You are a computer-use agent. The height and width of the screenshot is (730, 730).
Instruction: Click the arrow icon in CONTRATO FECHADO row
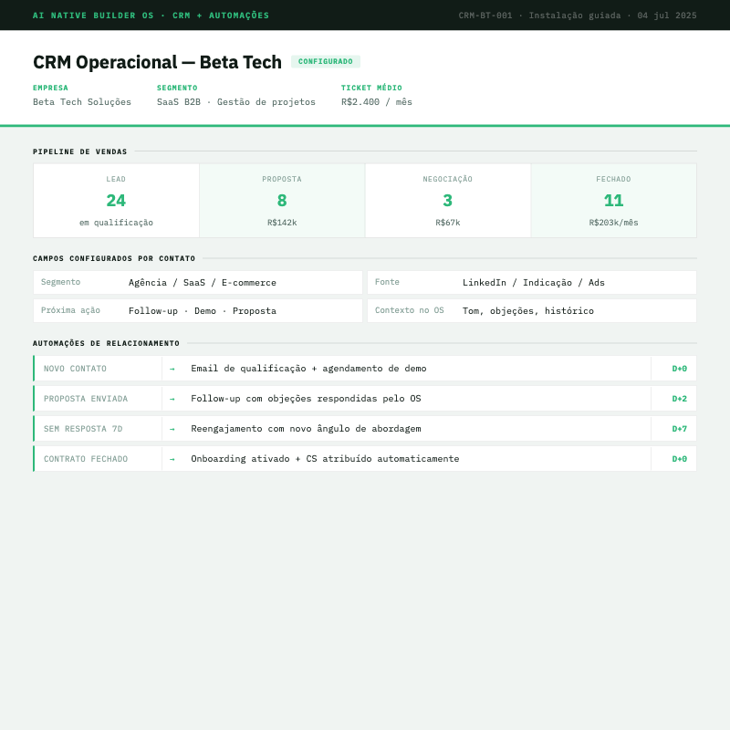coord(172,459)
